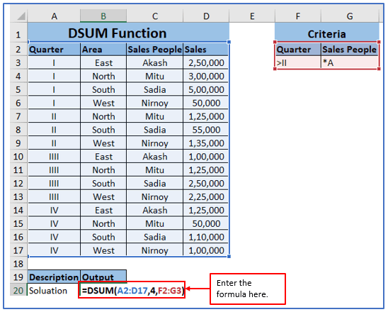Click West in row 13
The width and height of the screenshot is (388, 312).
click(x=103, y=196)
